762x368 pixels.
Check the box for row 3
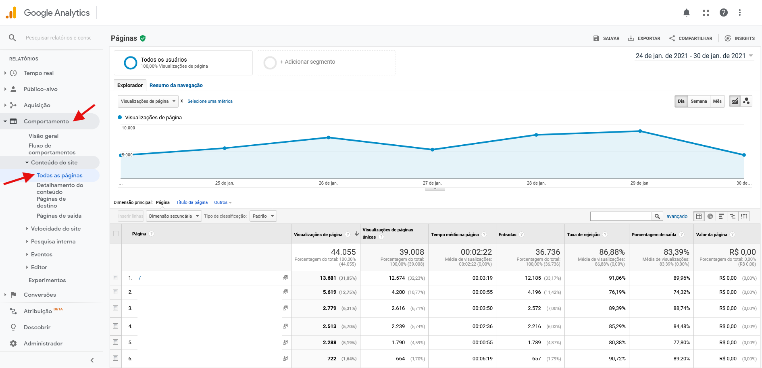click(x=116, y=308)
